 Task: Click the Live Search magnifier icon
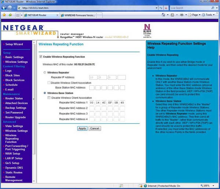click(x=213, y=8)
